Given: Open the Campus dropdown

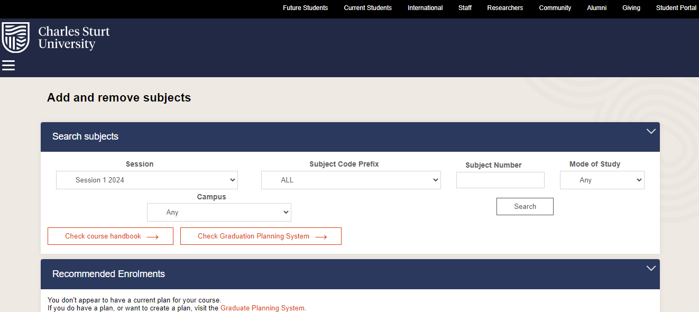Looking at the screenshot, I should click(x=219, y=212).
